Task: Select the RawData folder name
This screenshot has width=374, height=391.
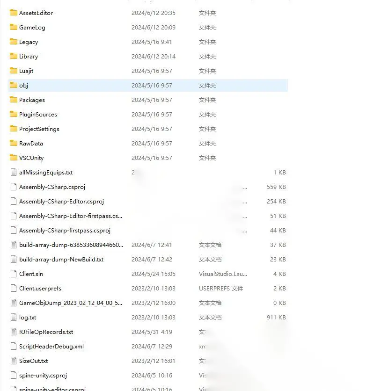Action: coord(31,144)
